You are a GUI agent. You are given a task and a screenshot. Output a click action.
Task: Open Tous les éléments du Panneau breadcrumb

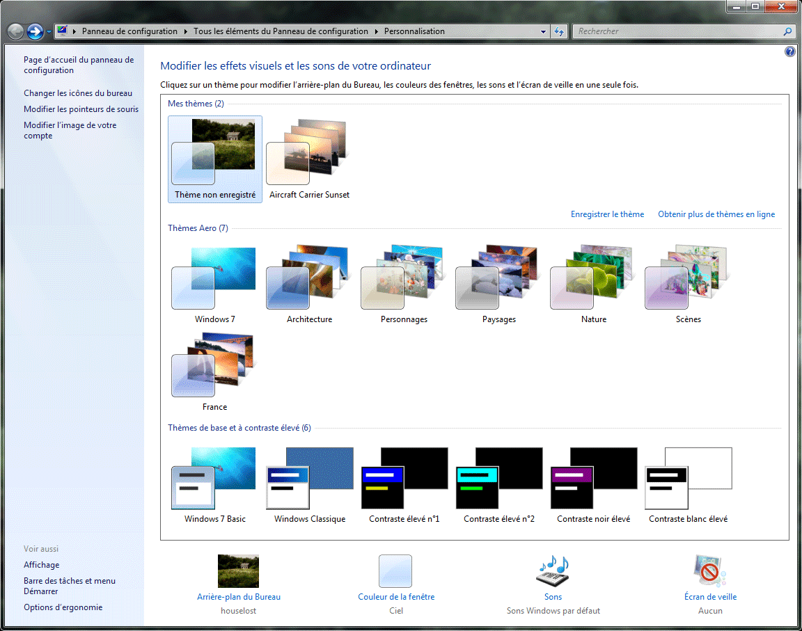[281, 31]
